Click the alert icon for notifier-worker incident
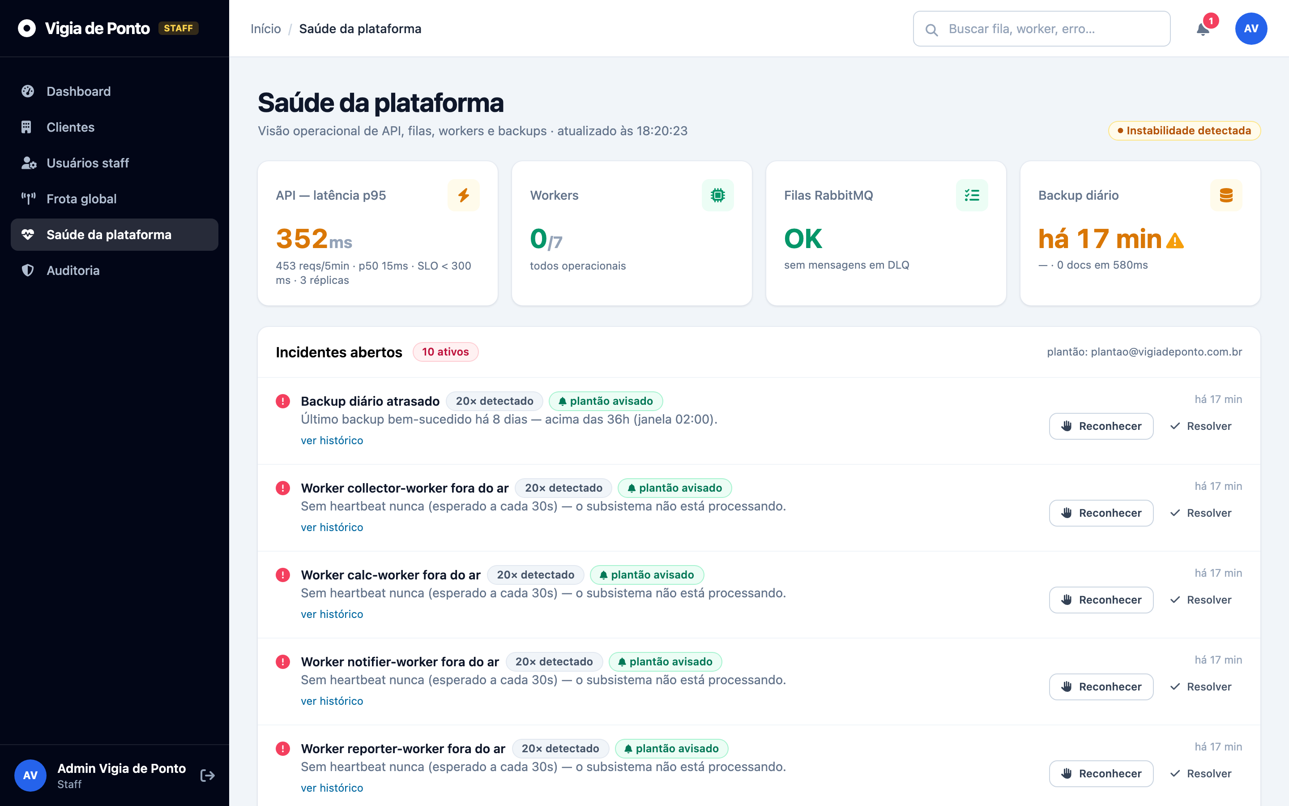 (x=283, y=661)
